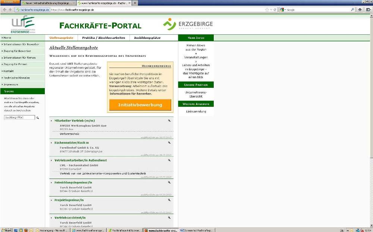The image size is (373, 232).
Task: Open the bookmarks toolbar menu icon
Action: (369, 10)
